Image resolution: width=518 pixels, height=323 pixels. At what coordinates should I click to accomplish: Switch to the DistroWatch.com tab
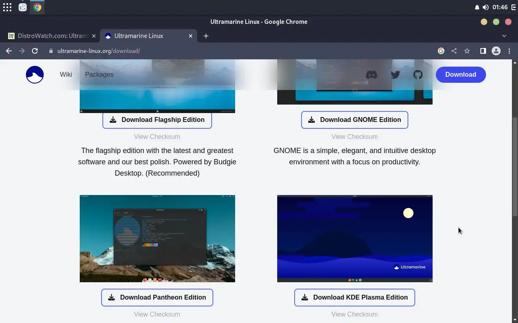click(x=53, y=36)
